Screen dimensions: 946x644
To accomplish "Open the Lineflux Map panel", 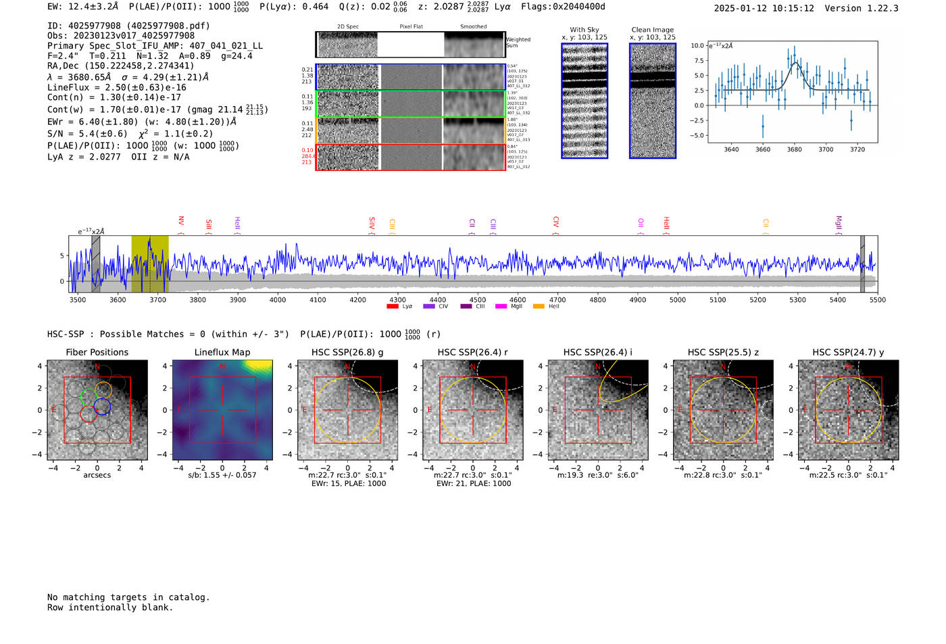I will pyautogui.click(x=222, y=410).
